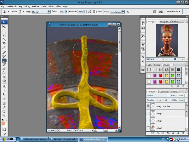
Task: Select the Crop tool
Action: point(4,43)
